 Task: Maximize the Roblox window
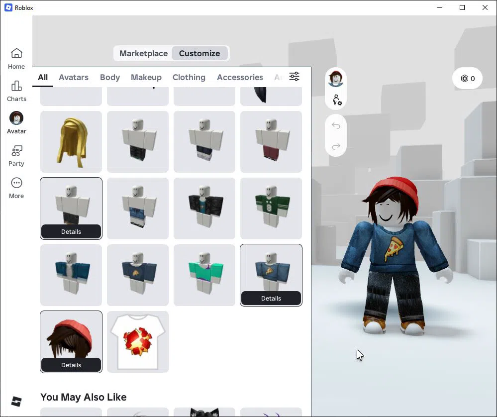pos(462,7)
